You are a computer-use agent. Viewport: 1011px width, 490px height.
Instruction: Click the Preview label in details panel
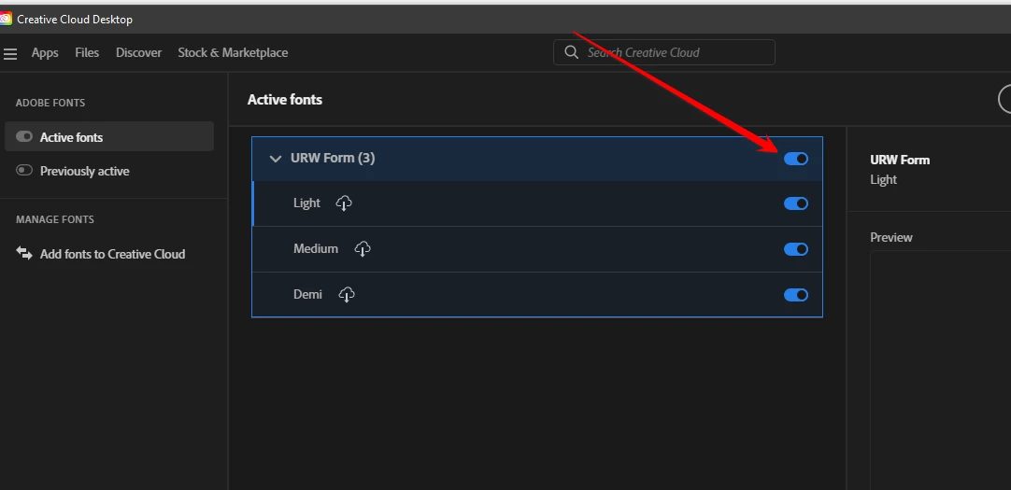pyautogui.click(x=891, y=237)
